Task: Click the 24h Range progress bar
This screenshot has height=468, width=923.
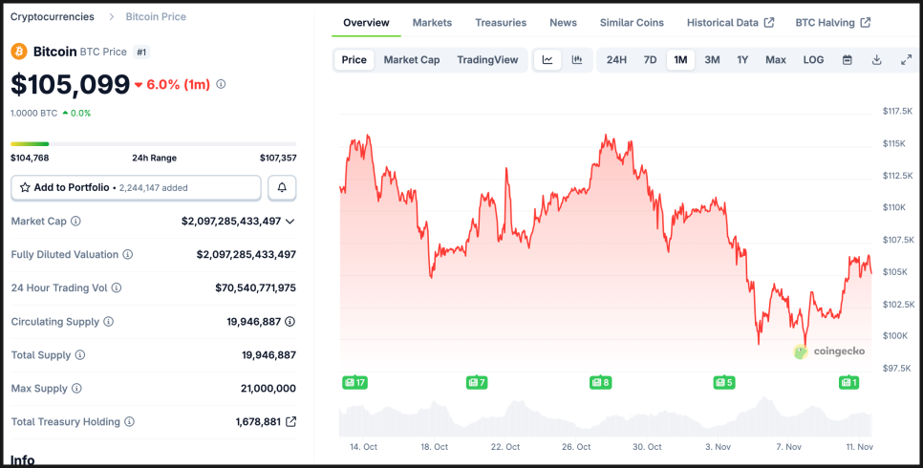Action: 153,144
